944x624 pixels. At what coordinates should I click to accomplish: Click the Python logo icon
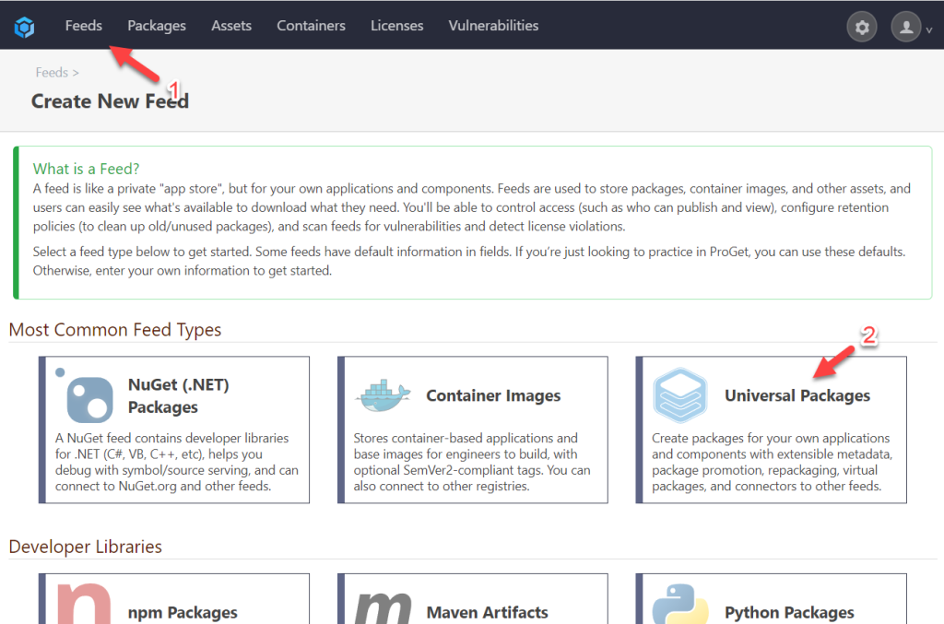pos(680,606)
